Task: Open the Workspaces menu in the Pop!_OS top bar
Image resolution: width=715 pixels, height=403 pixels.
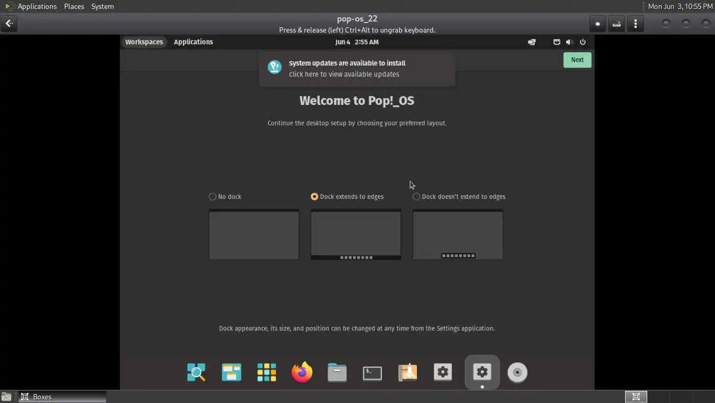Action: coord(144,42)
